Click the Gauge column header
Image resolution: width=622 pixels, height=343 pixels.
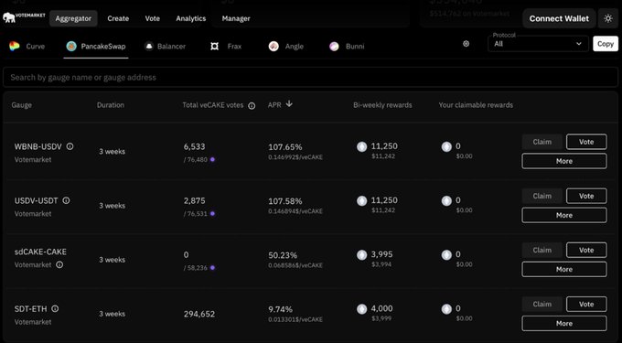click(x=21, y=105)
